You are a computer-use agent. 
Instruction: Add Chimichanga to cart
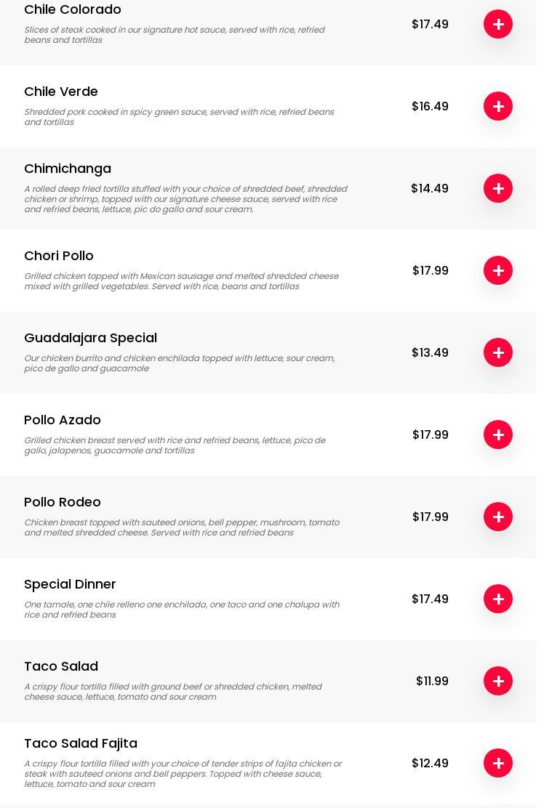click(x=498, y=188)
